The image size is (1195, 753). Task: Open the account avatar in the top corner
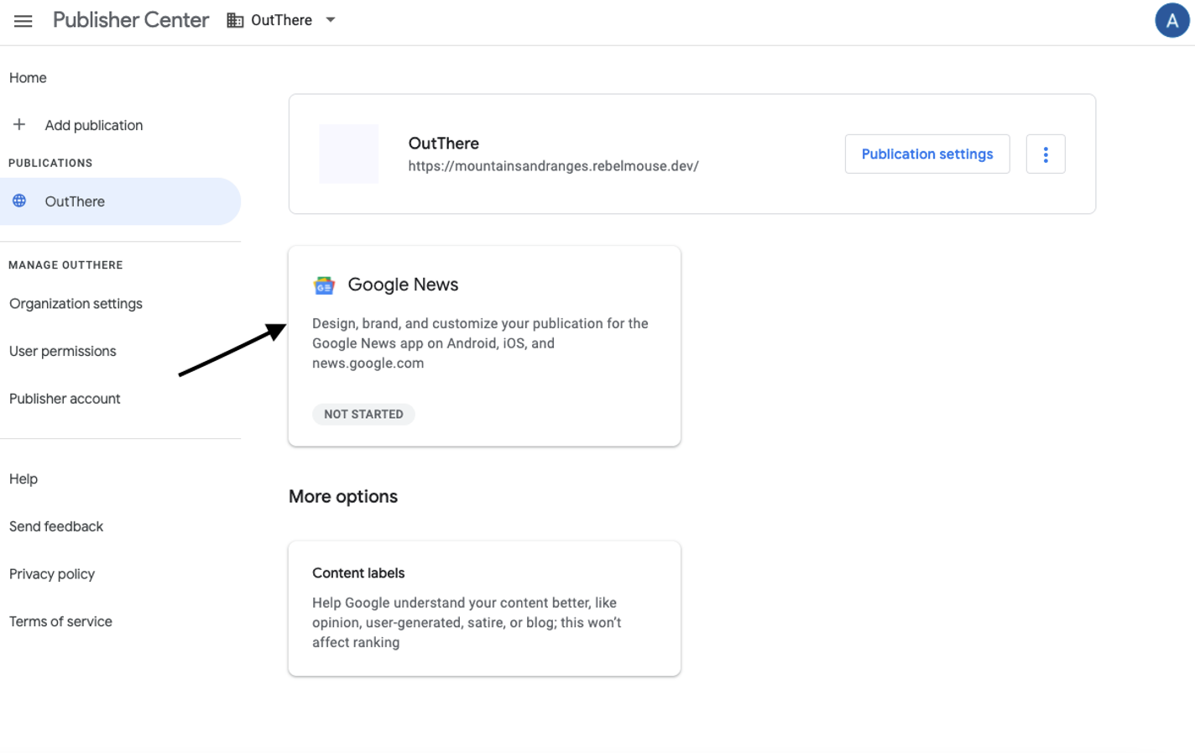[1172, 20]
